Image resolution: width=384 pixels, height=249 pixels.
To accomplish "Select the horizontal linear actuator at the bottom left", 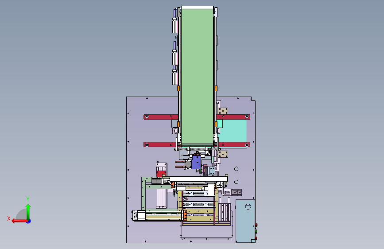I will pos(159,216).
